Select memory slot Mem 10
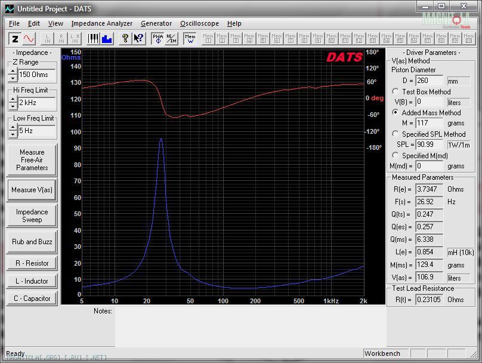The image size is (482, 363). tap(332, 39)
